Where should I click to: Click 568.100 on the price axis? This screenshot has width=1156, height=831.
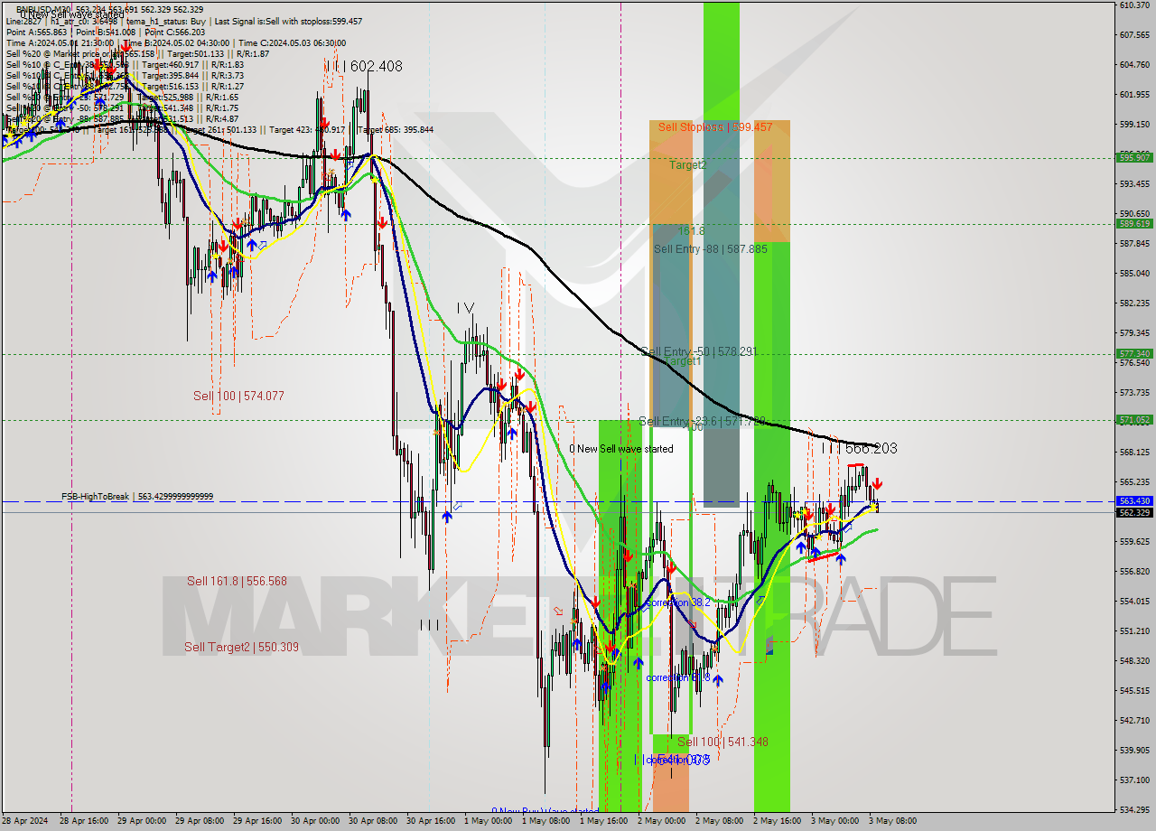pos(1134,453)
